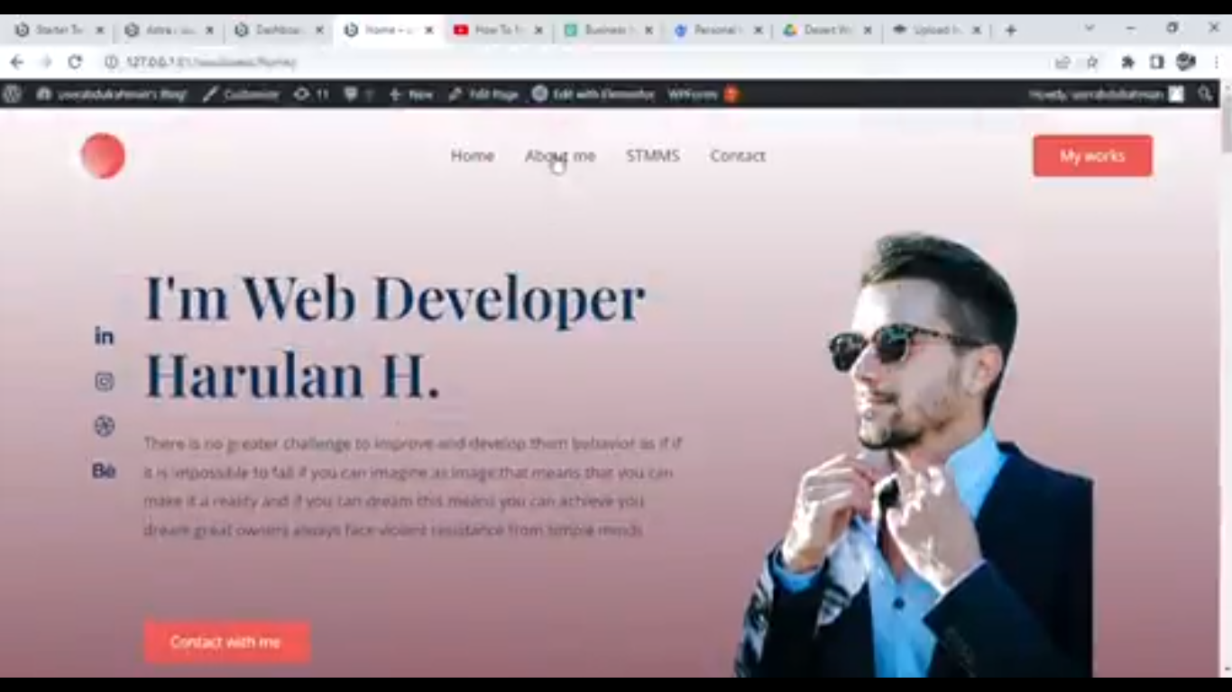Screen dimensions: 1232x692
Task: Click the Dribbble social icon
Action: click(x=104, y=426)
